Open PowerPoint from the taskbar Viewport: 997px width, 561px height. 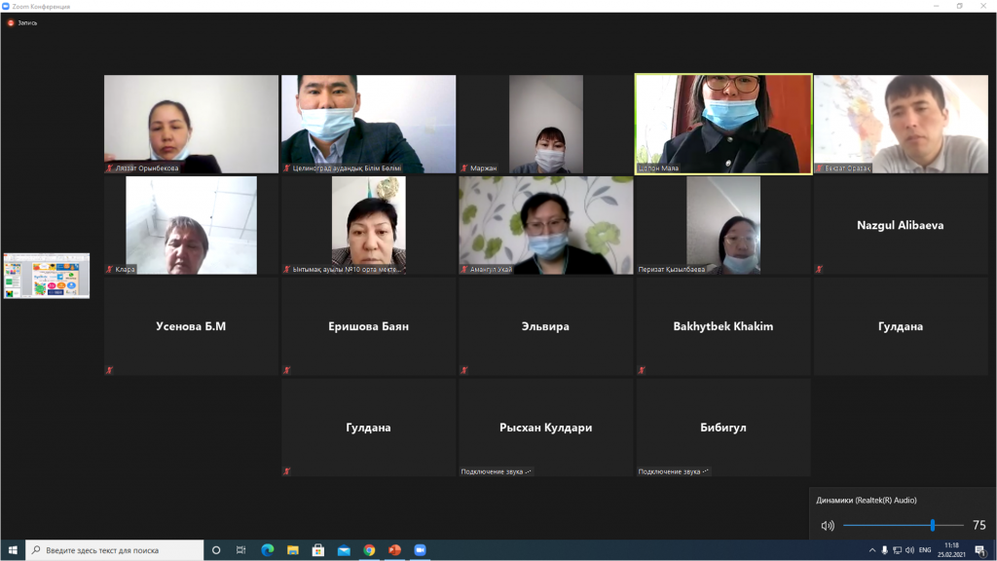[x=394, y=550]
